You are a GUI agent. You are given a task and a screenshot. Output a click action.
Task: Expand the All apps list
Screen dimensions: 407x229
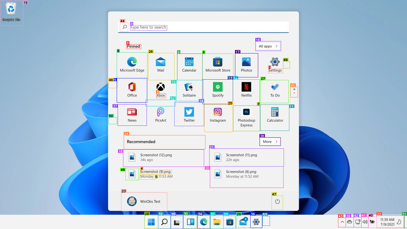268,46
